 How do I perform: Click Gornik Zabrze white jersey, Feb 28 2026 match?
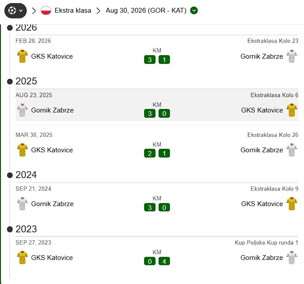pyautogui.click(x=292, y=56)
